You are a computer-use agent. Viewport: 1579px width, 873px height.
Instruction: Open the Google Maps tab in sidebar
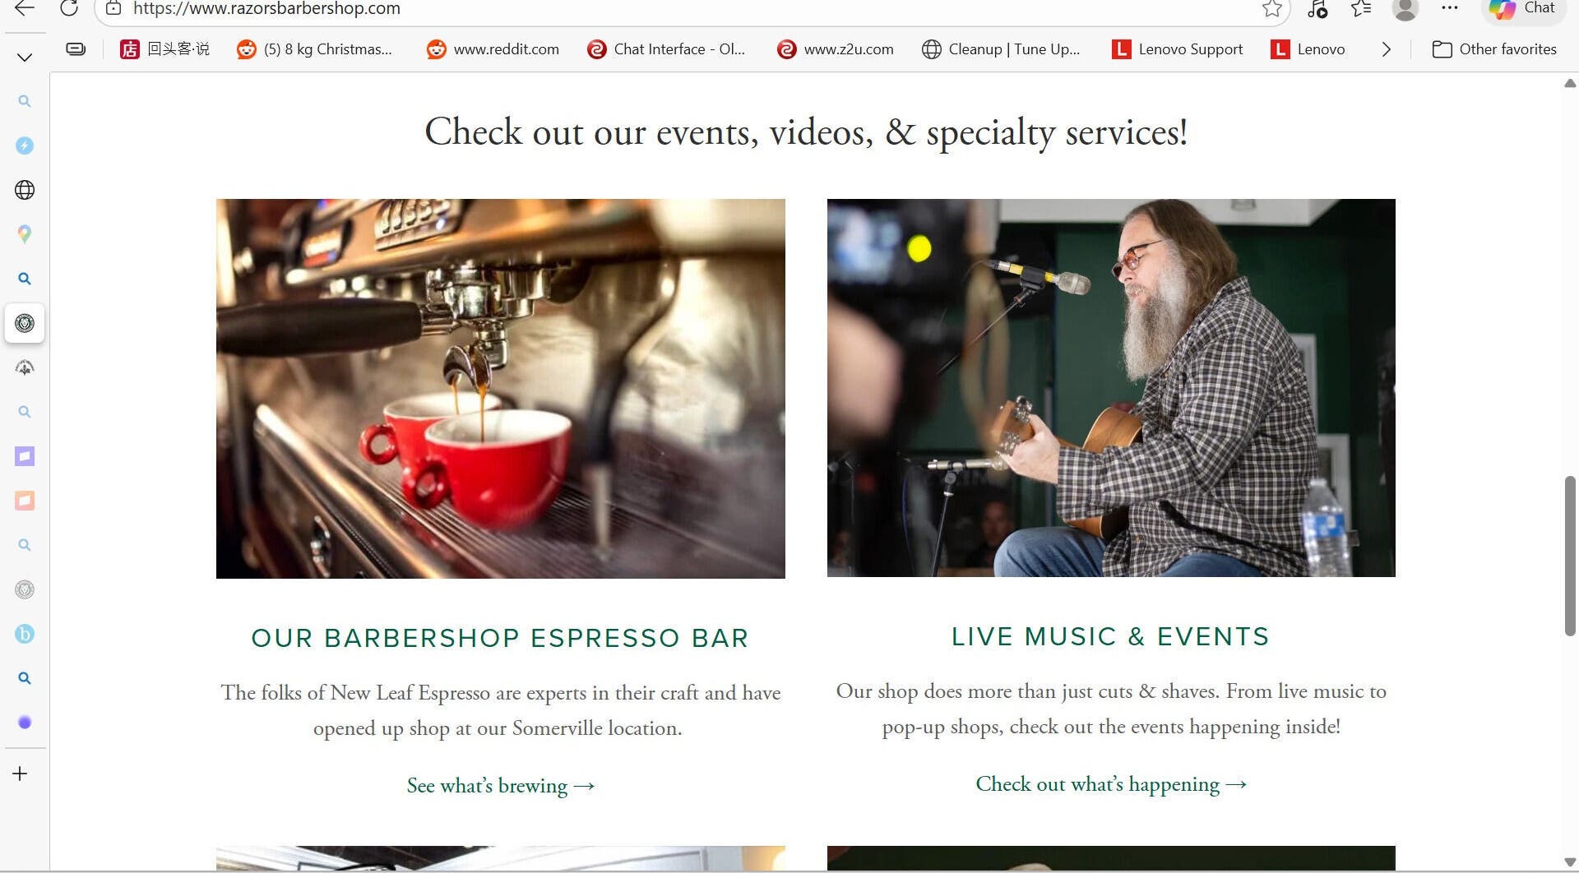(25, 234)
